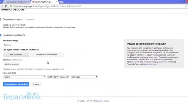Click the Создание аккаунта step heading
Viewport: 188px width, 105px height.
coord(12,20)
